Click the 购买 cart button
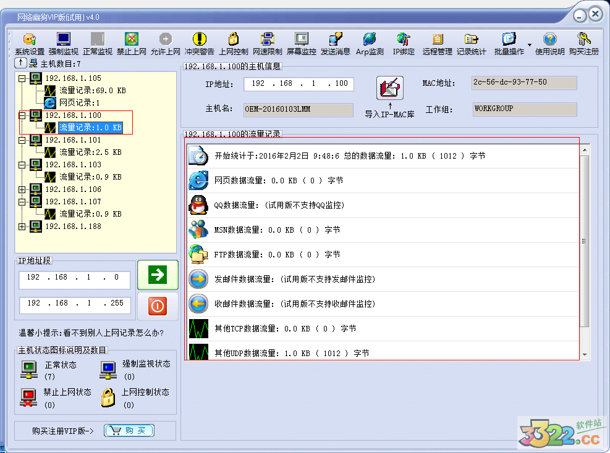The height and width of the screenshot is (453, 610). point(129,430)
